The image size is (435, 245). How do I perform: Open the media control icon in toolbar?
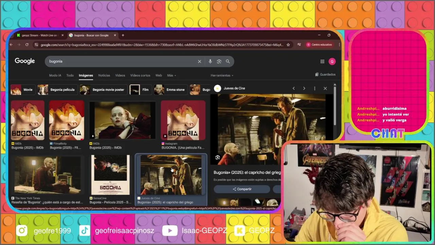299,45
